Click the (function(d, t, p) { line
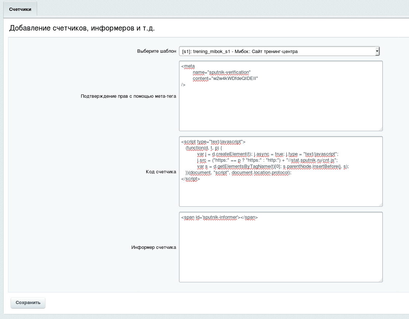 pyautogui.click(x=204, y=148)
